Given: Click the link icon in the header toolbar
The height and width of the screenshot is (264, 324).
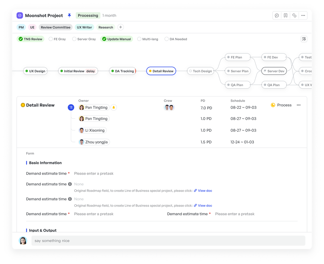Looking at the screenshot, I should tap(294, 15).
